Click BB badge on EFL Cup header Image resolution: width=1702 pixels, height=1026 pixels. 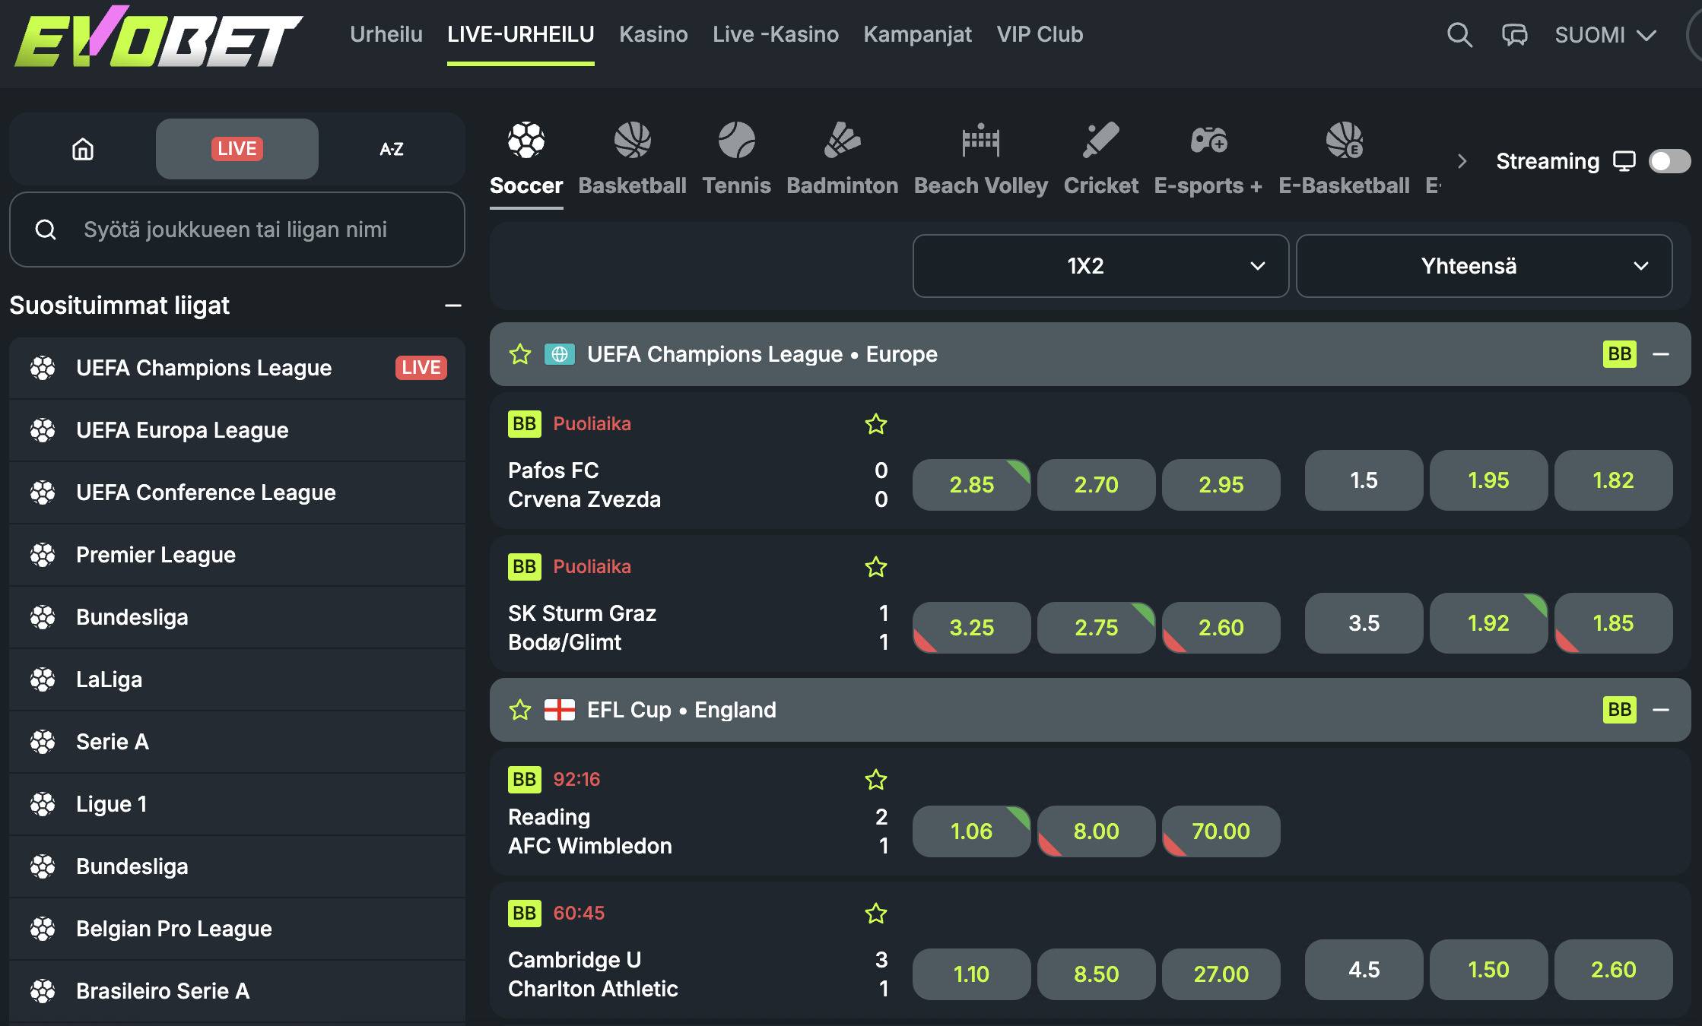(1619, 710)
